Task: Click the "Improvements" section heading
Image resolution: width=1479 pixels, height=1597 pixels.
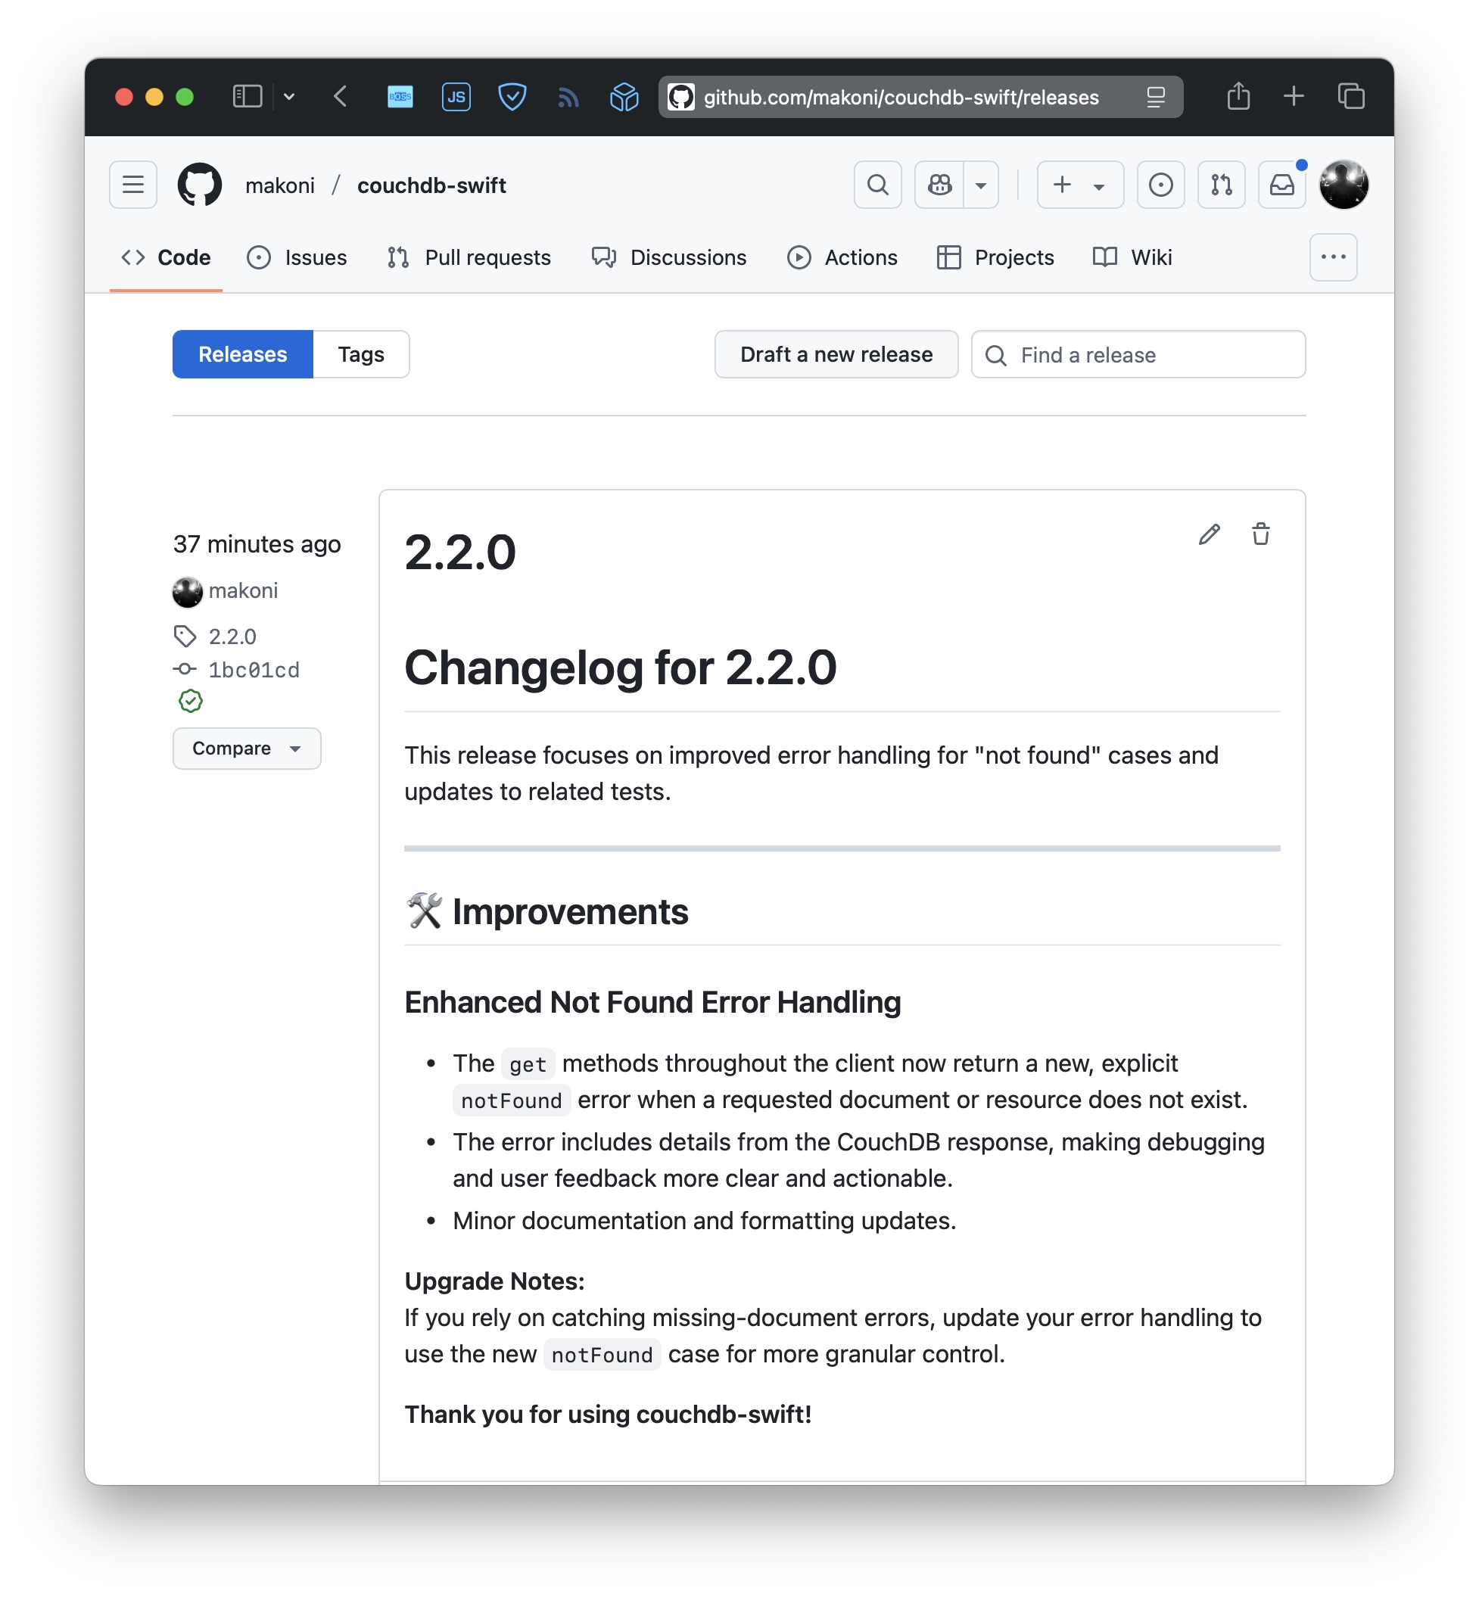Action: pos(571,911)
